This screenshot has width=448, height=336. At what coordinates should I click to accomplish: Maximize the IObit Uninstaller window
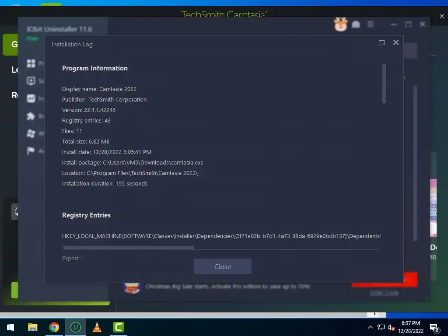pyautogui.click(x=408, y=24)
